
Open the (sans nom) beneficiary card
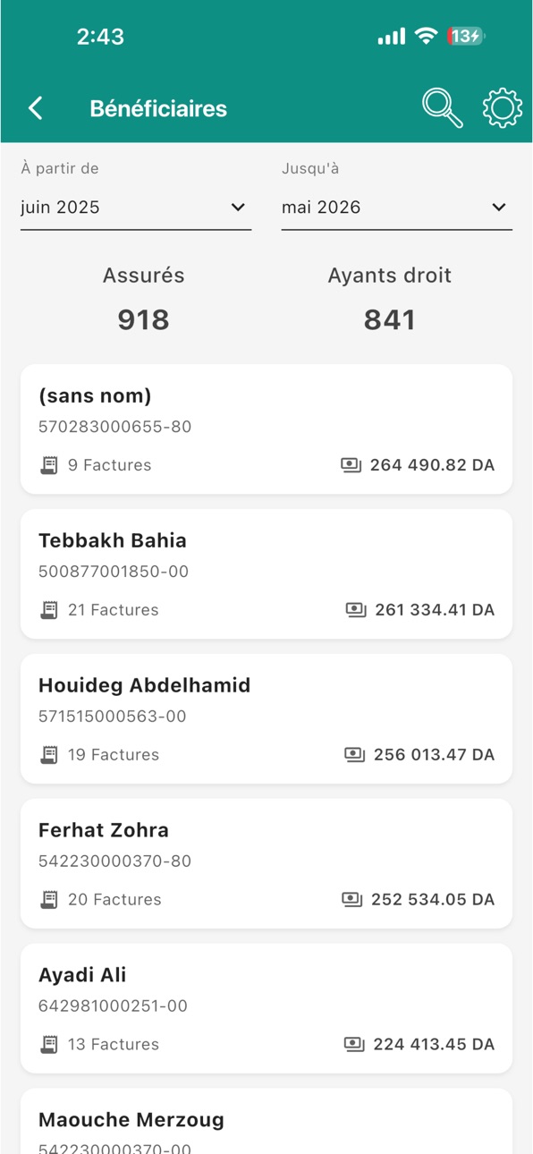click(x=266, y=429)
